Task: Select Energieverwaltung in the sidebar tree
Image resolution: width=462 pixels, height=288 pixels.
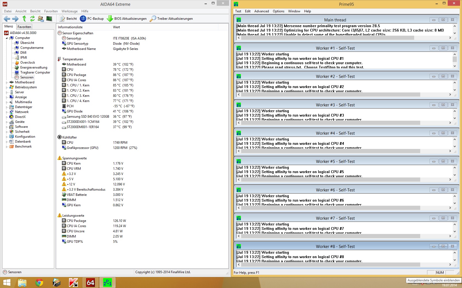Action: (34, 67)
